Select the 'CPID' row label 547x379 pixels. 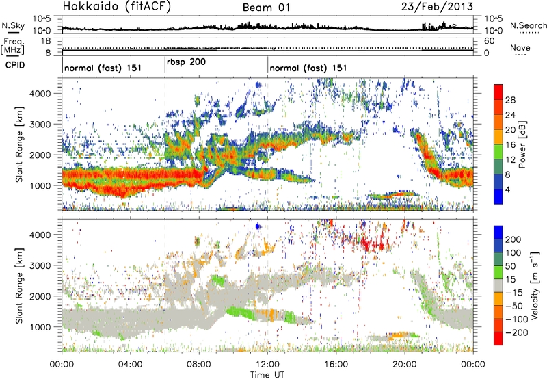(x=15, y=65)
